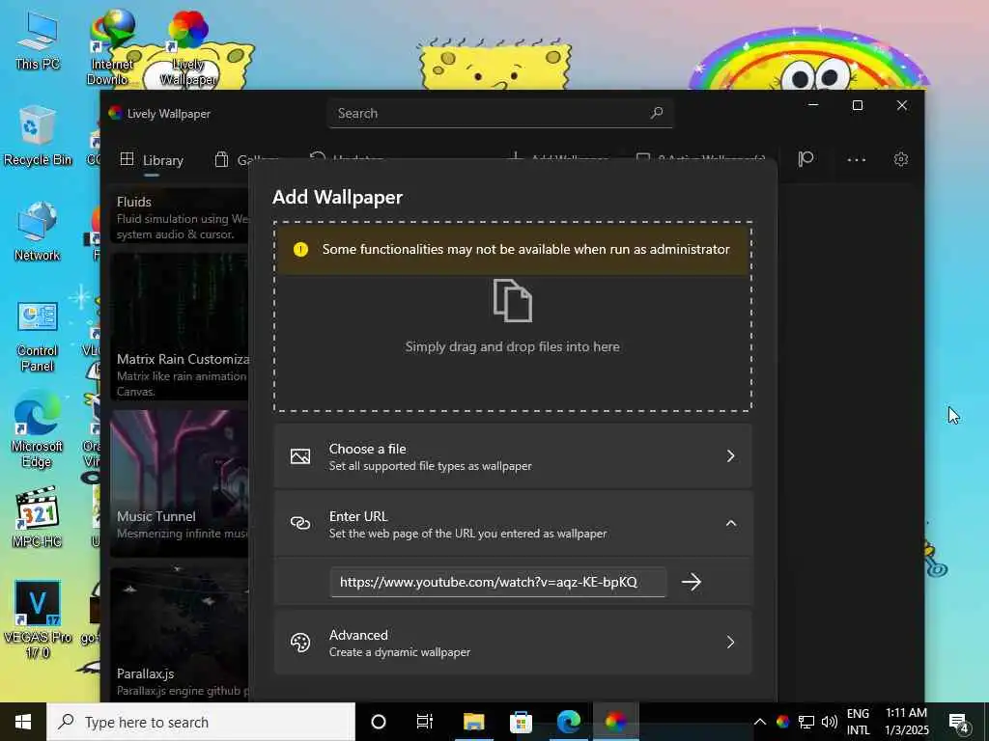The image size is (989, 741).
Task: Click the Windows taskbar search box
Action: pyautogui.click(x=201, y=722)
